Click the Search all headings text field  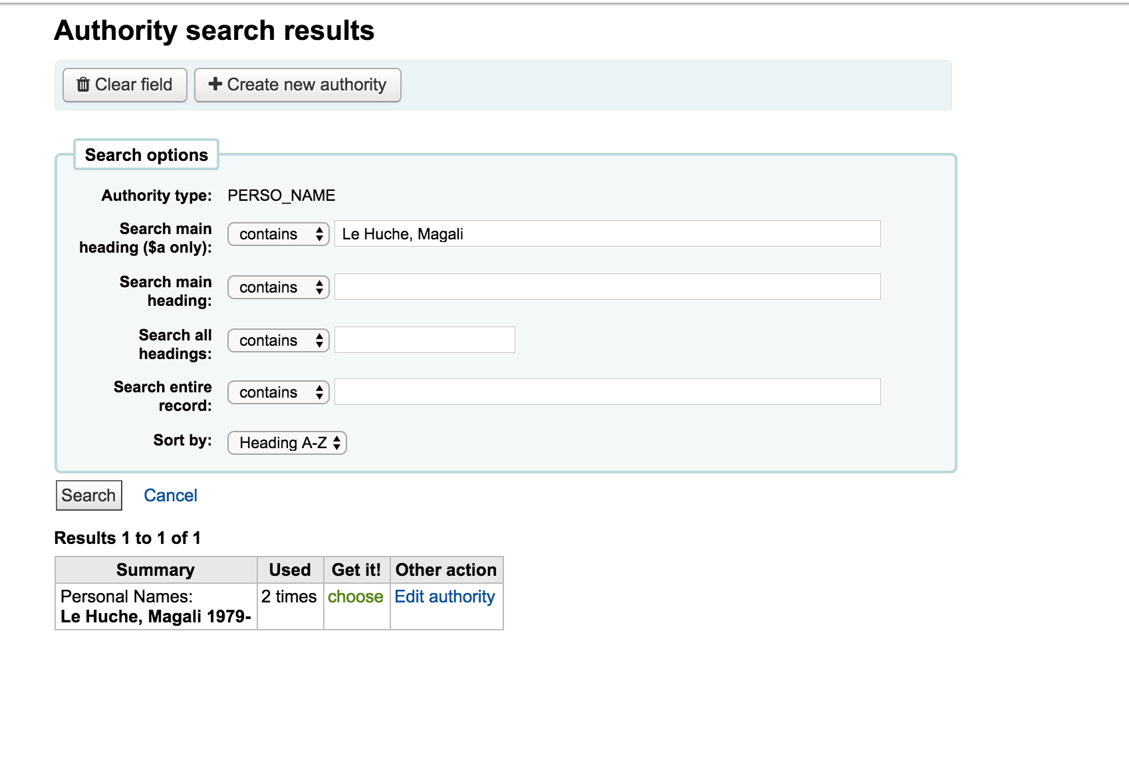coord(425,340)
